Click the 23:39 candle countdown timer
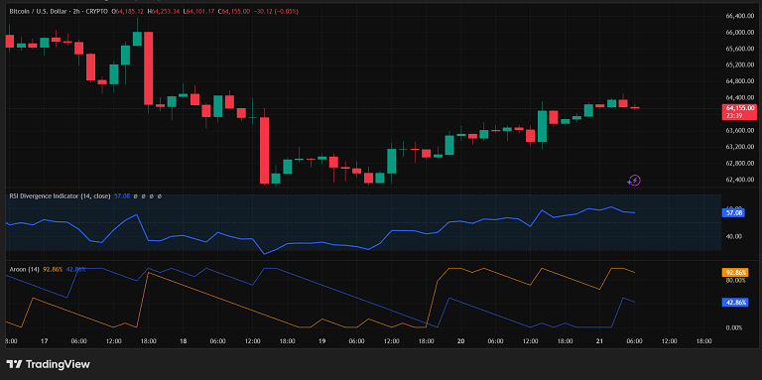This screenshot has width=762, height=380. pos(733,116)
